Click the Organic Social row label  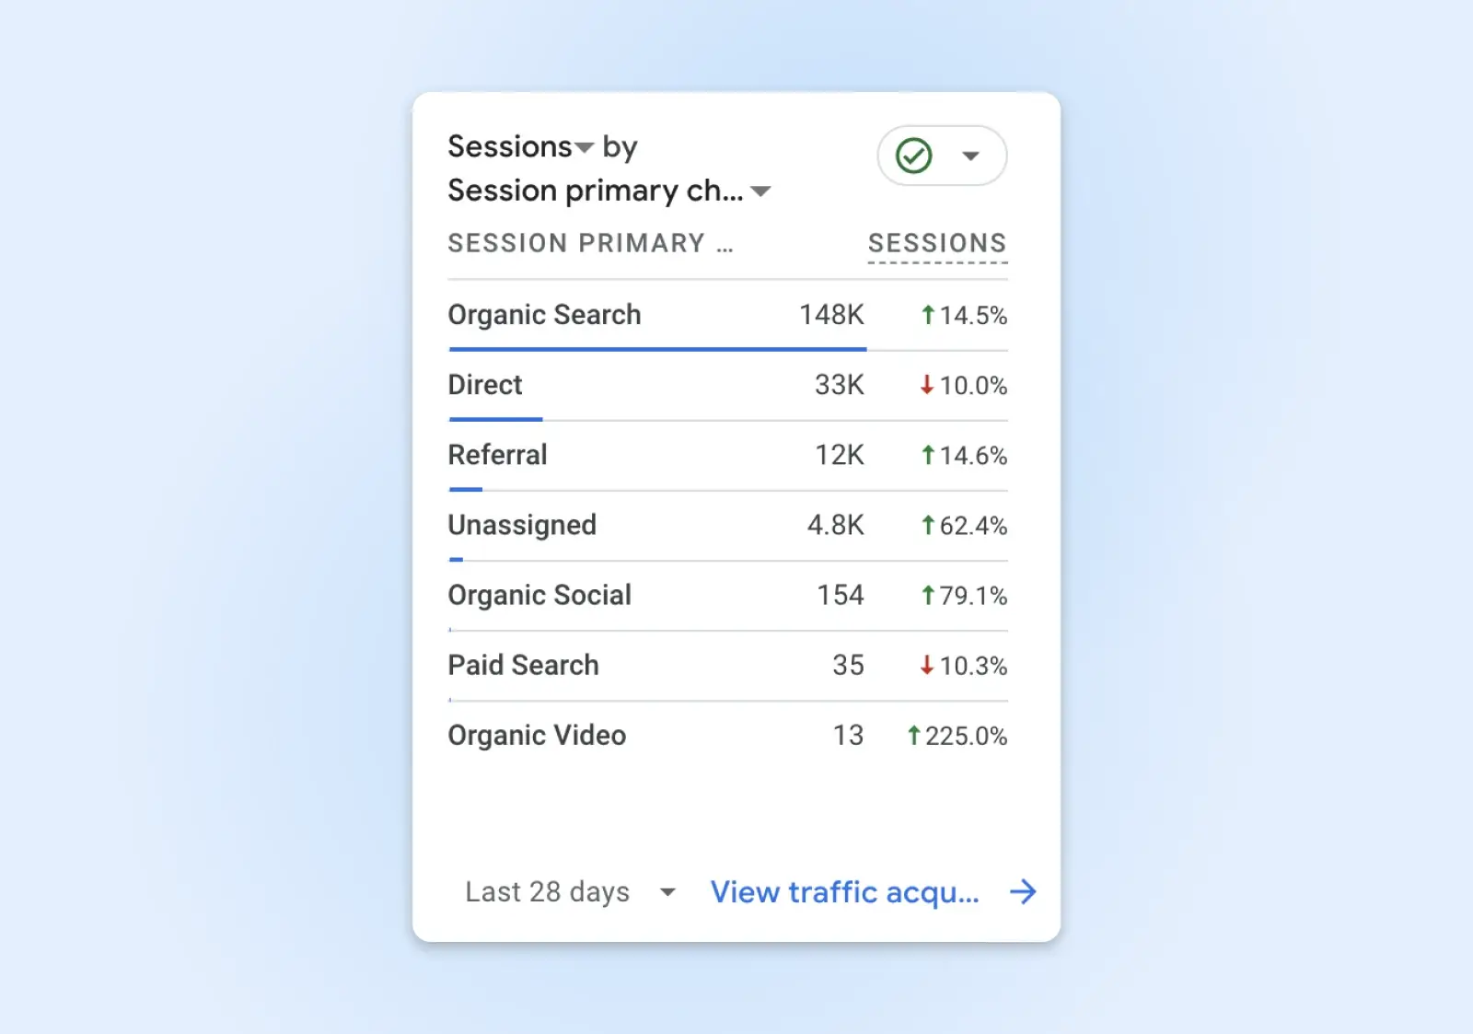point(539,595)
